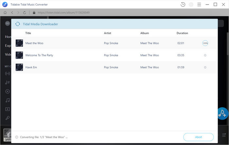Click the info icon beside converting status
This screenshot has height=145, width=229.
17,137
